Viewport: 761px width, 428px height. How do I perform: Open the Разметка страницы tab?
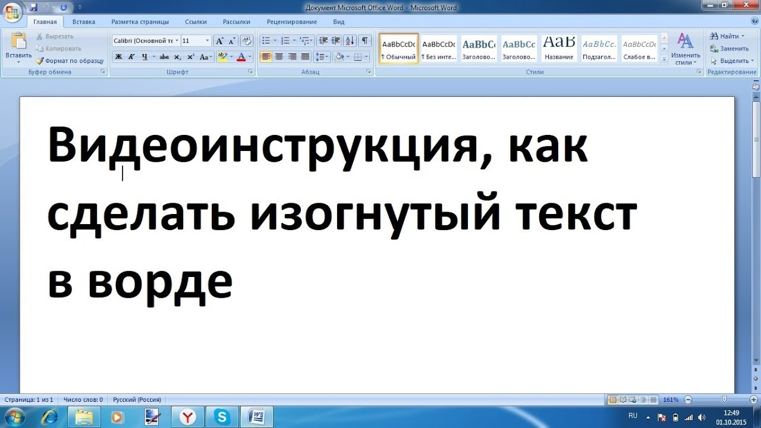click(140, 22)
